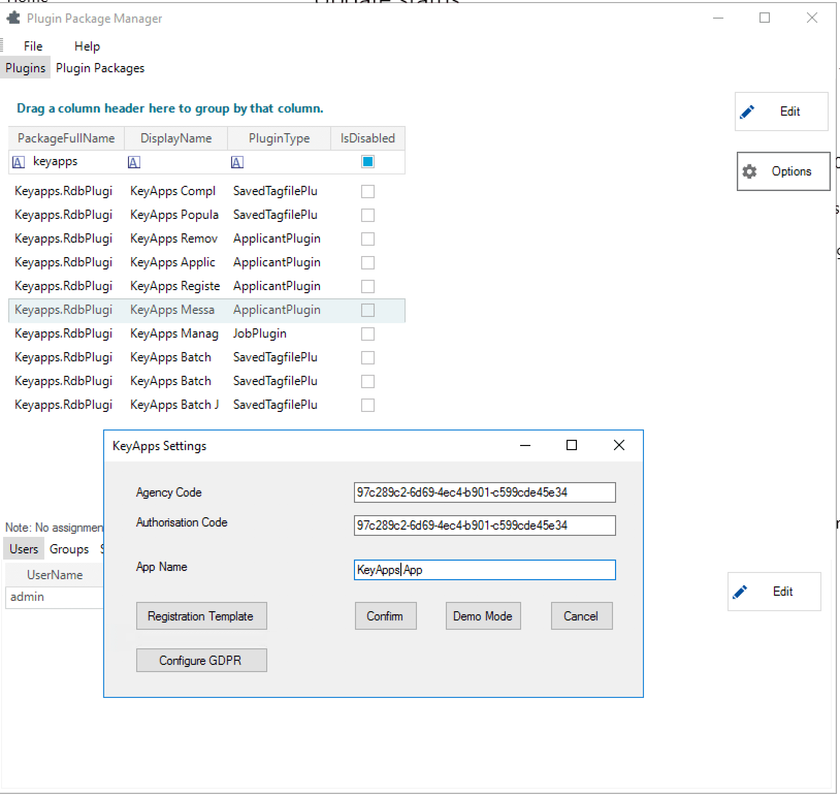Switch to the Plugins tab
Screen dimensions: 840x796
25,68
